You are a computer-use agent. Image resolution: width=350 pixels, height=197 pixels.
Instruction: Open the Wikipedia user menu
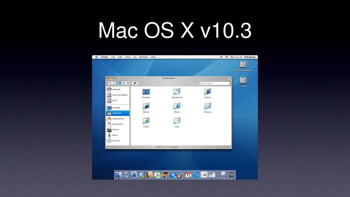click(250, 57)
